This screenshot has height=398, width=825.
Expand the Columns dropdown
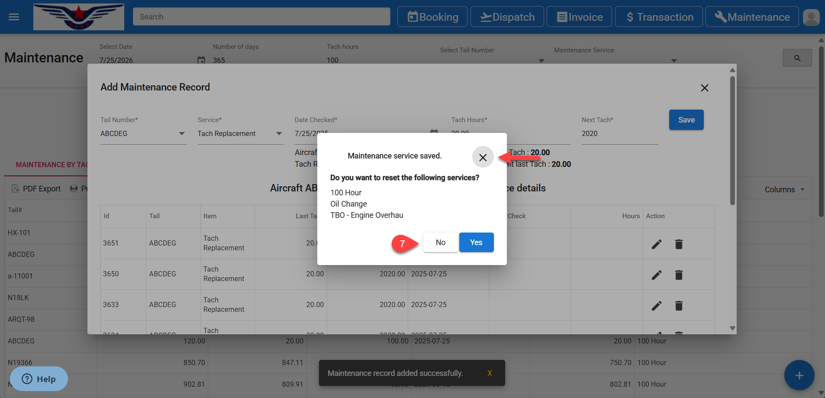(x=784, y=190)
